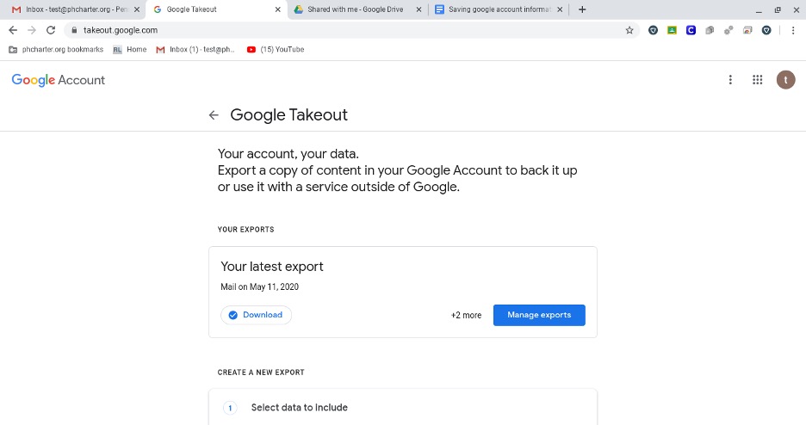Switch to the Gmail Inbox tab
This screenshot has height=425, width=806.
point(76,9)
